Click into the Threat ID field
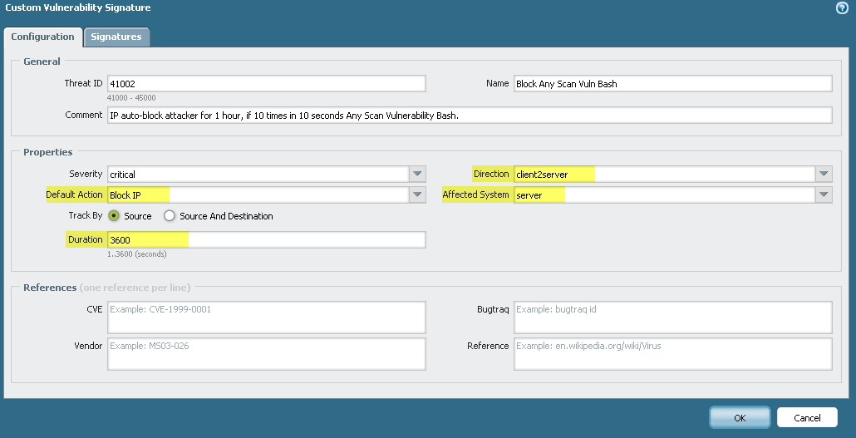The image size is (856, 438). 266,84
